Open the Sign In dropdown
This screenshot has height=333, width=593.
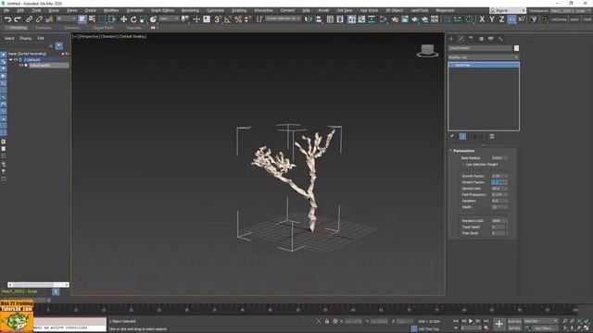pos(508,10)
